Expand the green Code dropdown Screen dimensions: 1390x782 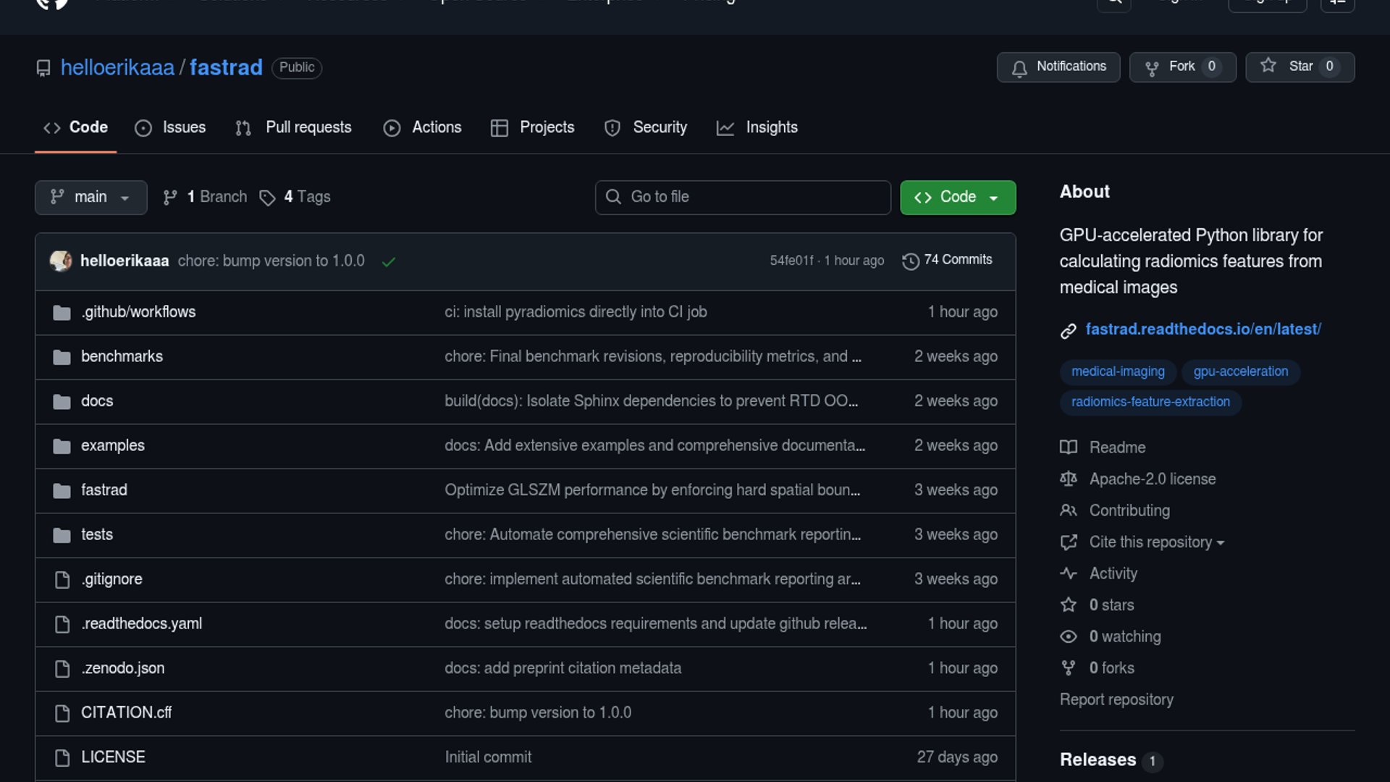point(957,197)
